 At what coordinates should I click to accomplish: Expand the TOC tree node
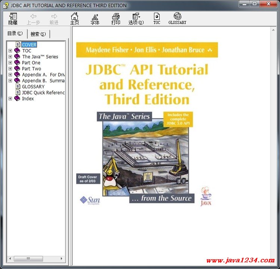(x=10, y=51)
